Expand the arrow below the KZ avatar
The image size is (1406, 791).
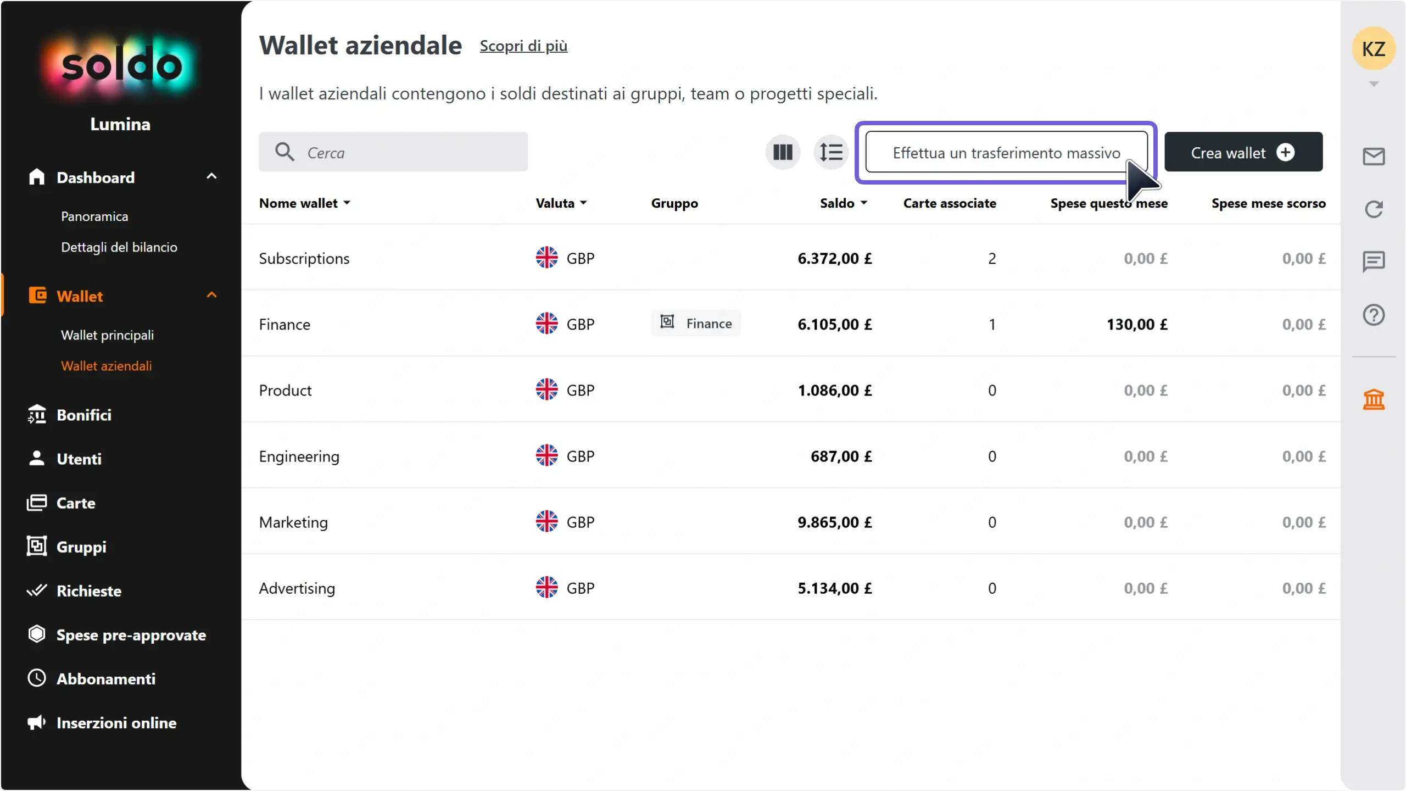[1374, 84]
